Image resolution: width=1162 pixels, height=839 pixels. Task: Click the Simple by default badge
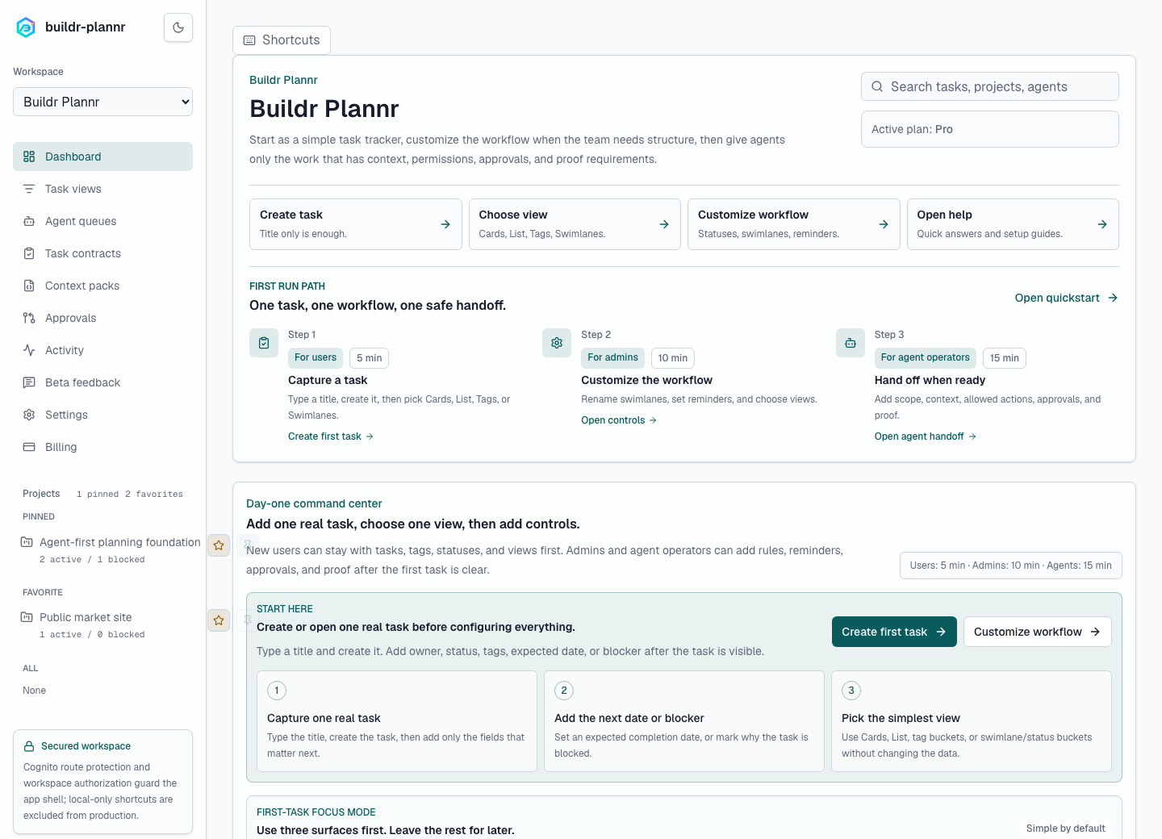[x=1066, y=829]
